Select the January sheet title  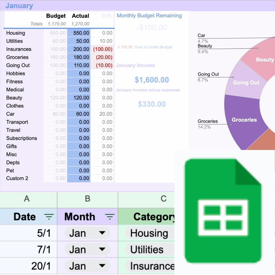point(19,6)
